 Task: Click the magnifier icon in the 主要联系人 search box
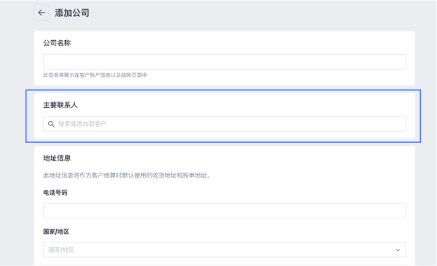52,124
